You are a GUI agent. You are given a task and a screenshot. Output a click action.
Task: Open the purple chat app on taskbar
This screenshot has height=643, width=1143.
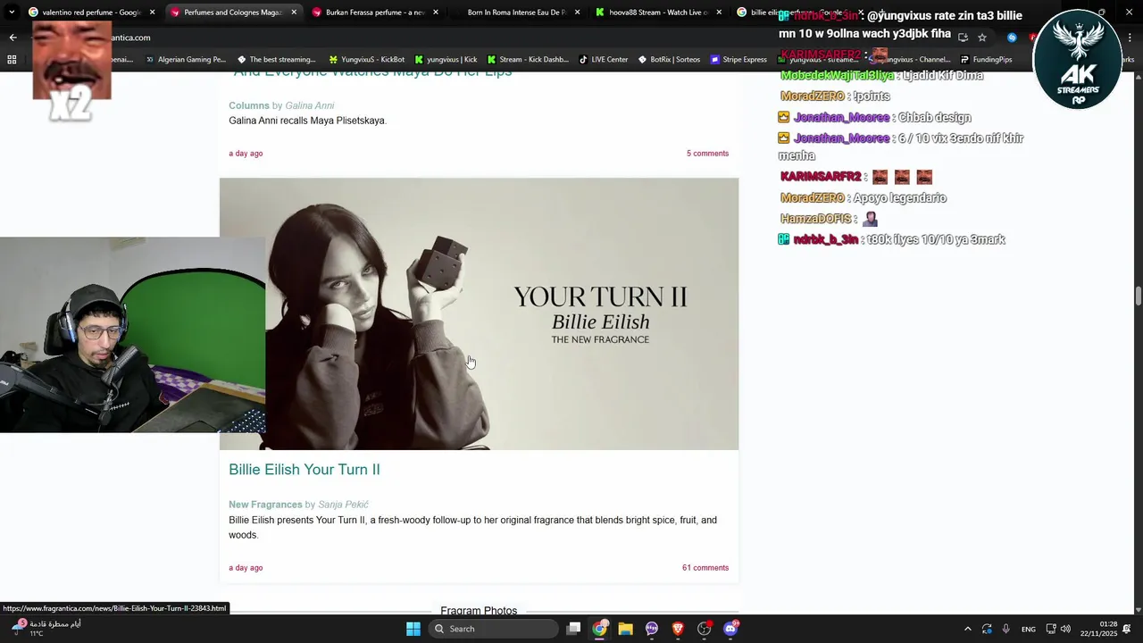pyautogui.click(x=652, y=629)
